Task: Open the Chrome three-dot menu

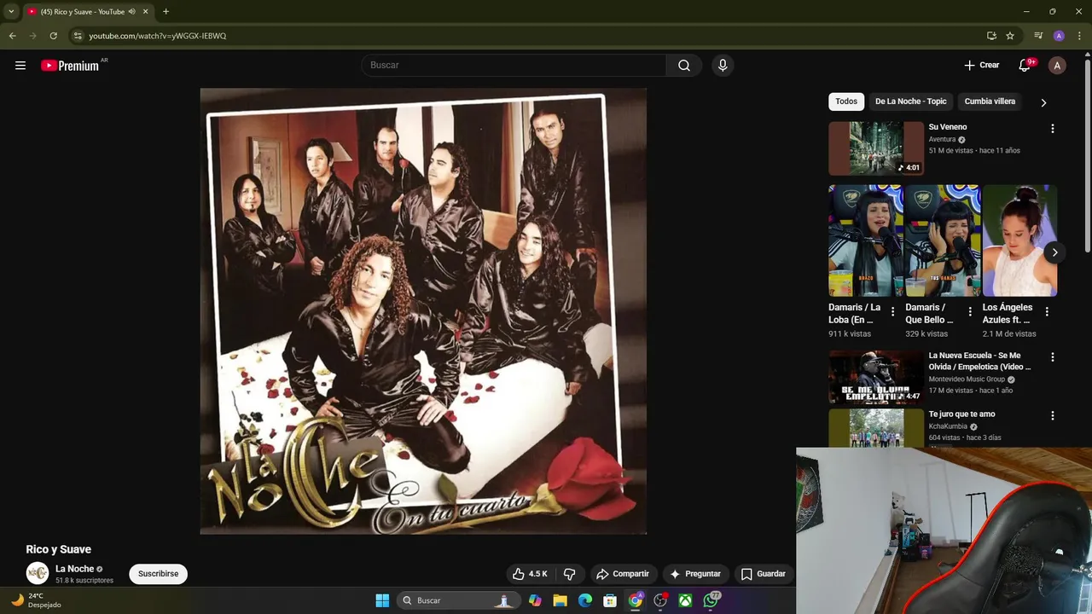Action: click(x=1078, y=36)
